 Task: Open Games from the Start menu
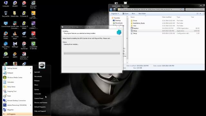tap(36, 90)
